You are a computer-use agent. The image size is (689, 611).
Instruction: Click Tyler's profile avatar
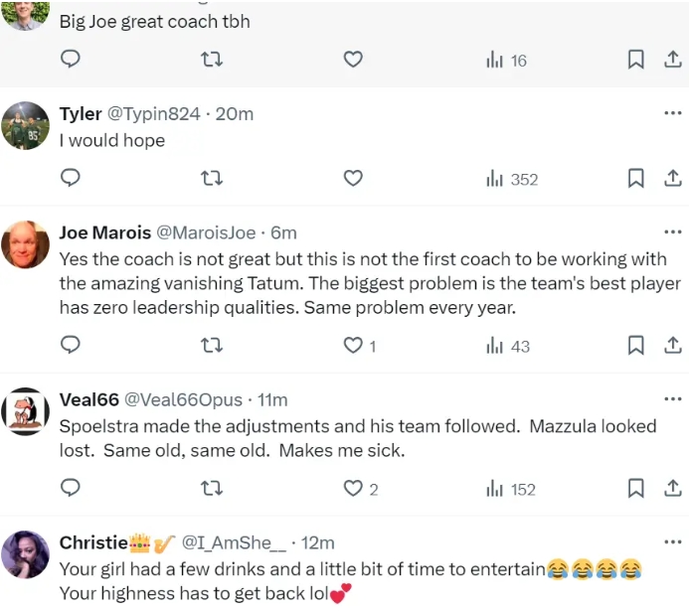[x=26, y=126]
